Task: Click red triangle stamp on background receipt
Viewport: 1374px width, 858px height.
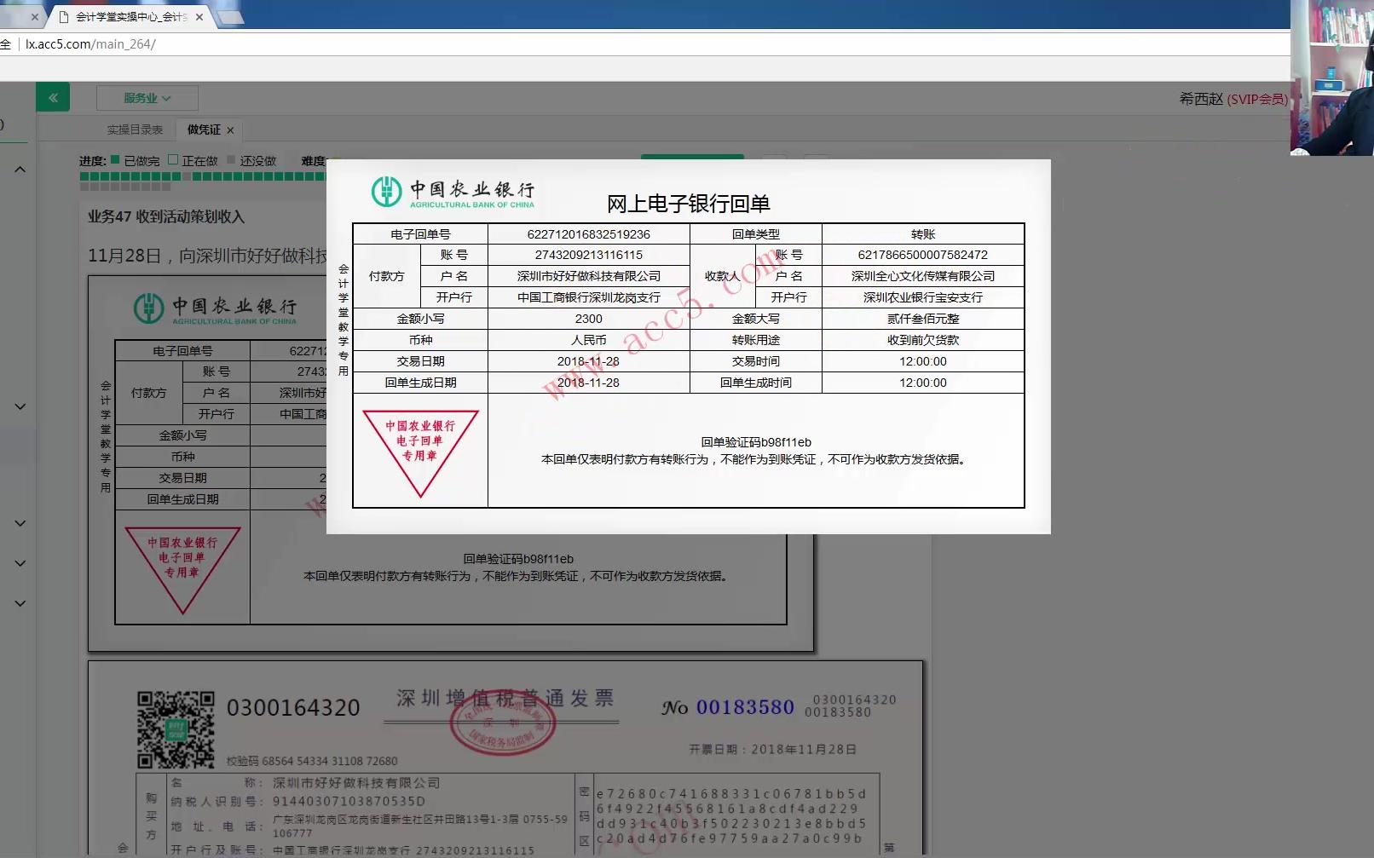Action: pos(182,569)
